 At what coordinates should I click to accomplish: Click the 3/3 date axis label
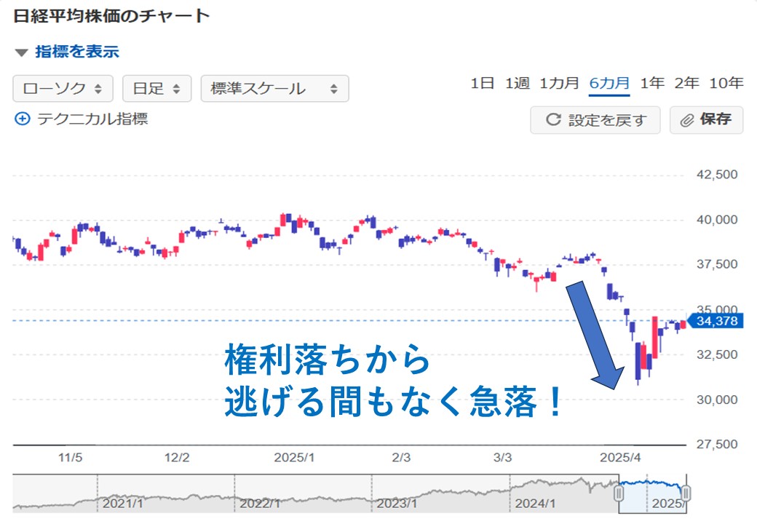click(x=502, y=458)
